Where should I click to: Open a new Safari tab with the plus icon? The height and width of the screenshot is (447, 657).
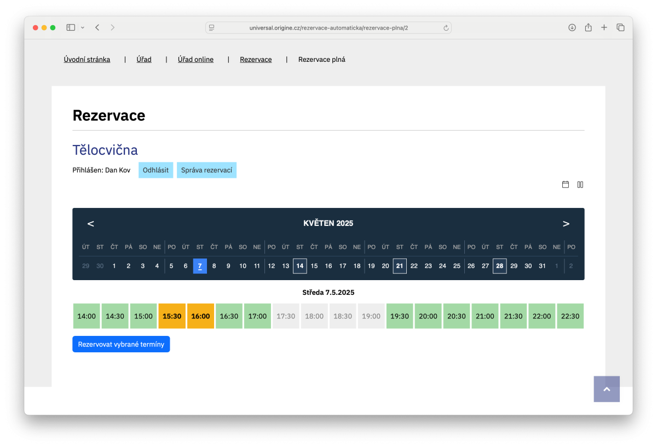(604, 27)
